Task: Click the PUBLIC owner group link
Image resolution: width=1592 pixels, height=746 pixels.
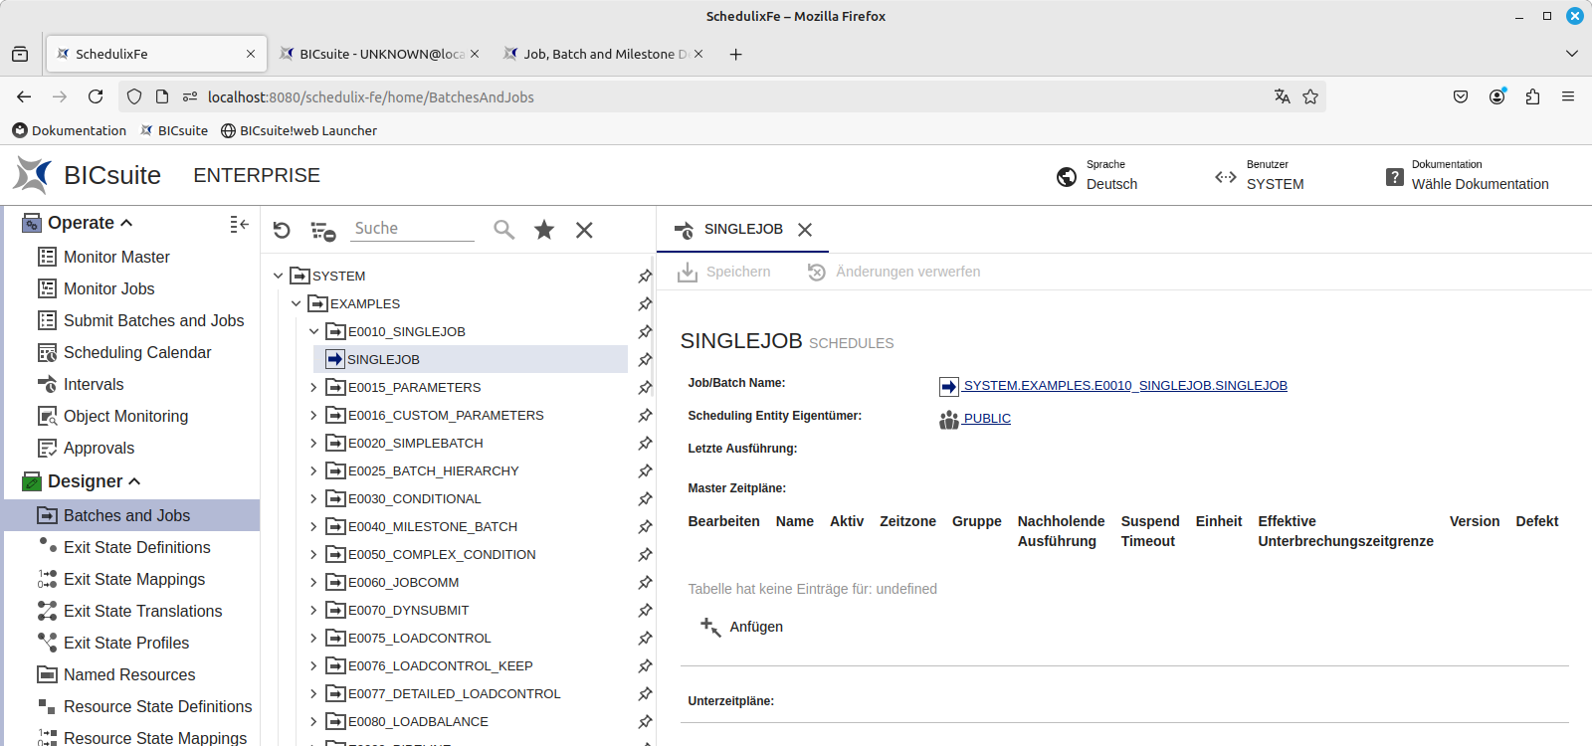Action: [986, 419]
